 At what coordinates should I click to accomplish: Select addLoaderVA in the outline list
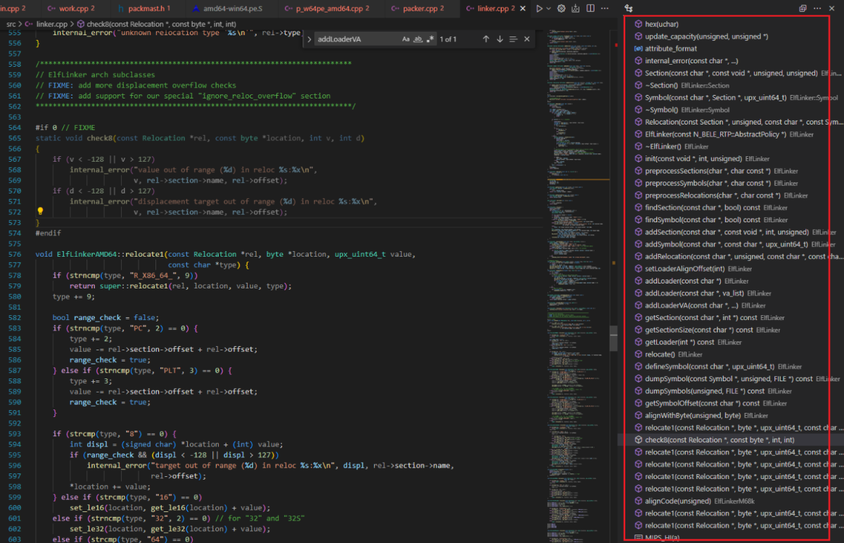[x=677, y=305]
